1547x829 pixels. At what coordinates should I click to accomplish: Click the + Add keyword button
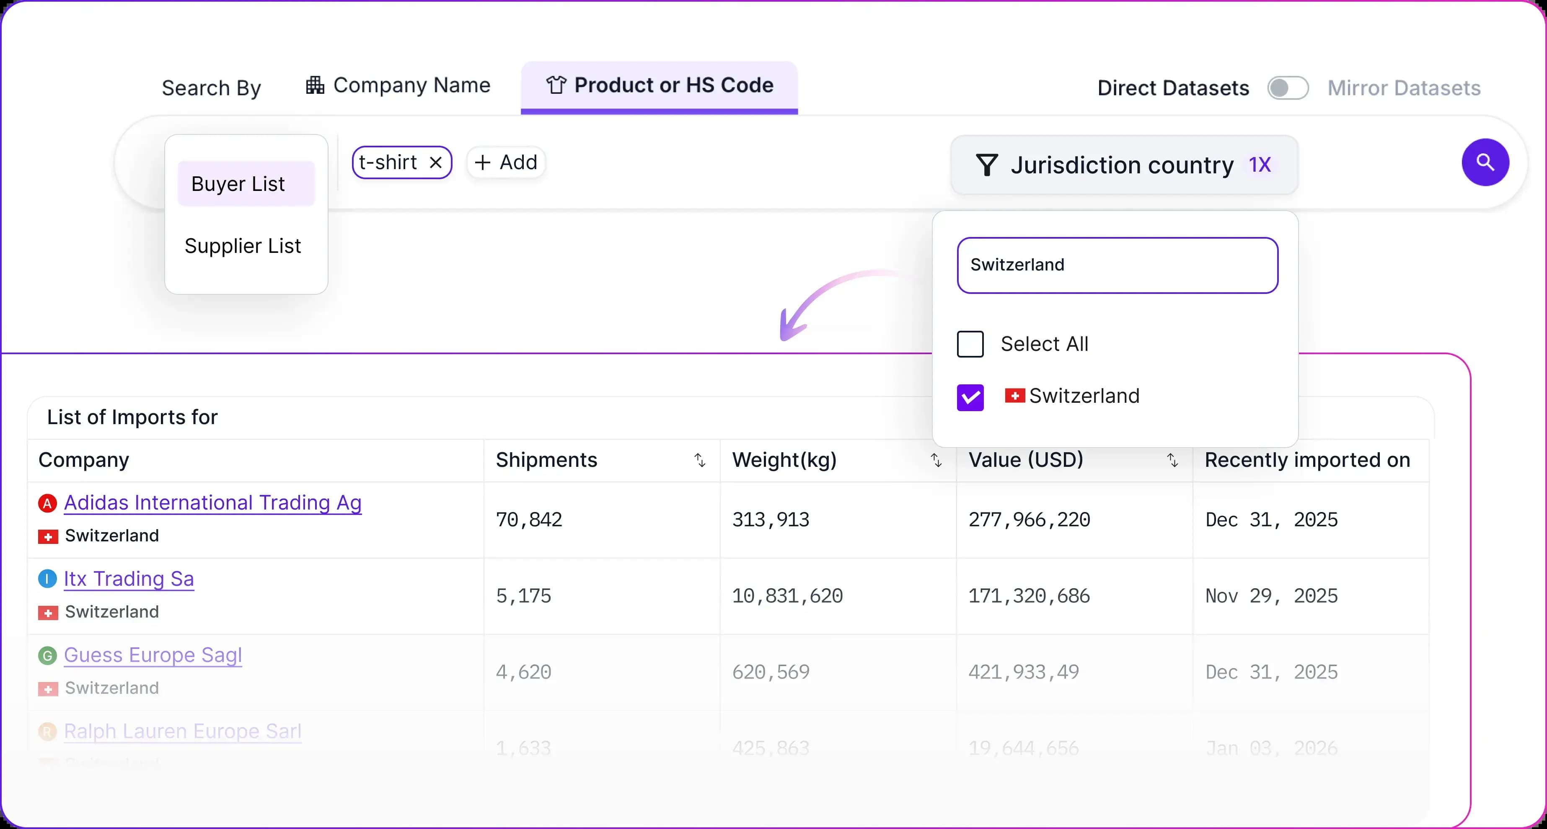(506, 163)
